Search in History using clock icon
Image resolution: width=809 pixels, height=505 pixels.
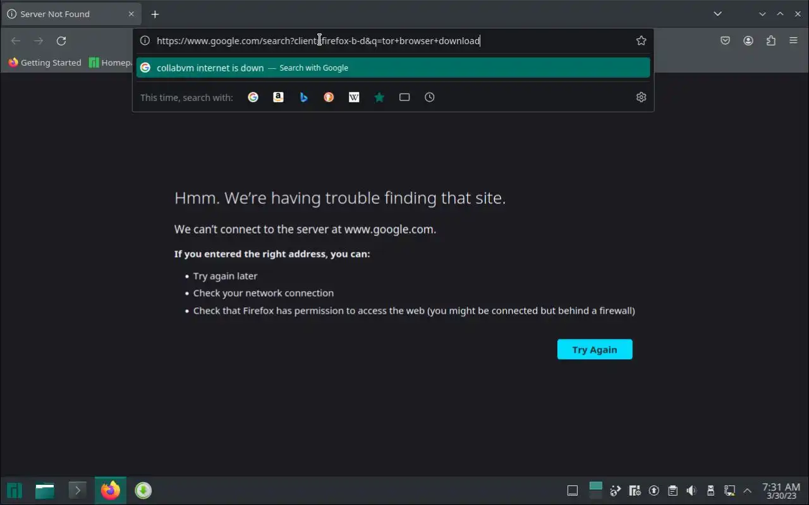(x=430, y=97)
